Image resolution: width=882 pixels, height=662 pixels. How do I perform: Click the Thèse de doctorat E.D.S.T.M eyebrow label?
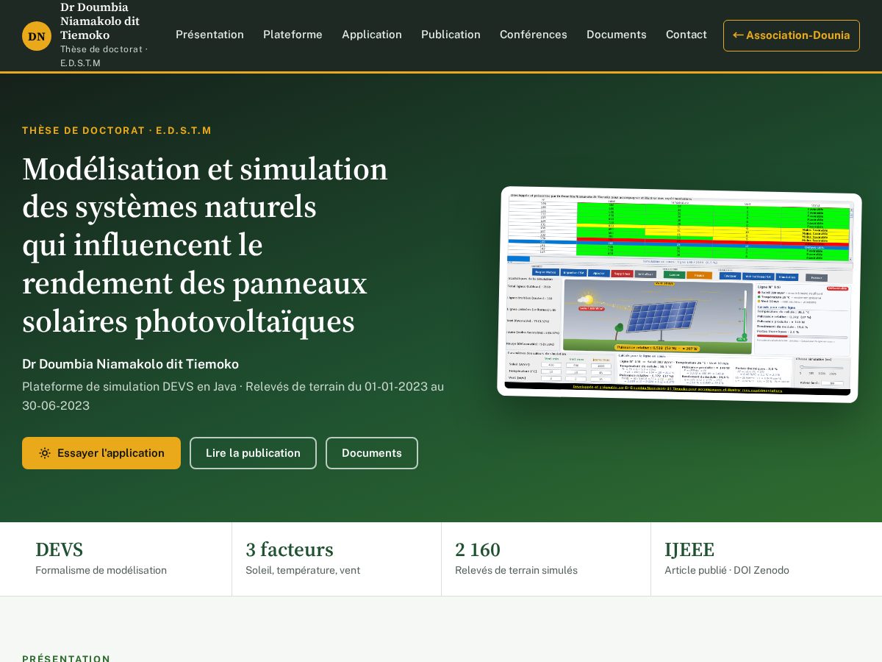(117, 130)
